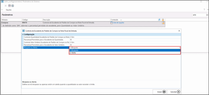209x95 pixels.
Task: Click the user column header icon
Action: click(159, 20)
